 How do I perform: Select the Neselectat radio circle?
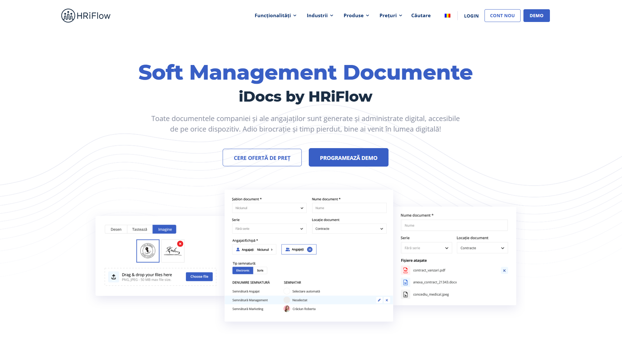pyautogui.click(x=287, y=300)
